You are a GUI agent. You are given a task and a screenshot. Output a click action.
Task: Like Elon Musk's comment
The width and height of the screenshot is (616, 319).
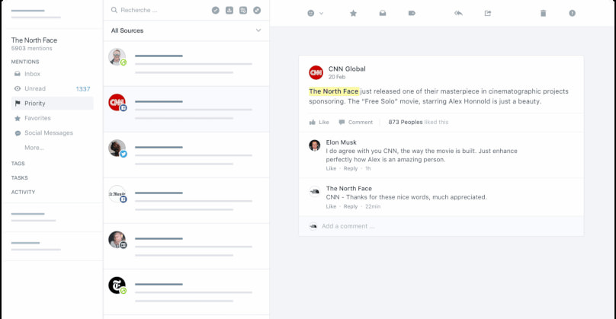pyautogui.click(x=331, y=168)
